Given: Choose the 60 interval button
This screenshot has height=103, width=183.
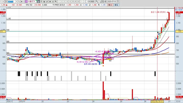Looking at the screenshot, I should [79, 2].
